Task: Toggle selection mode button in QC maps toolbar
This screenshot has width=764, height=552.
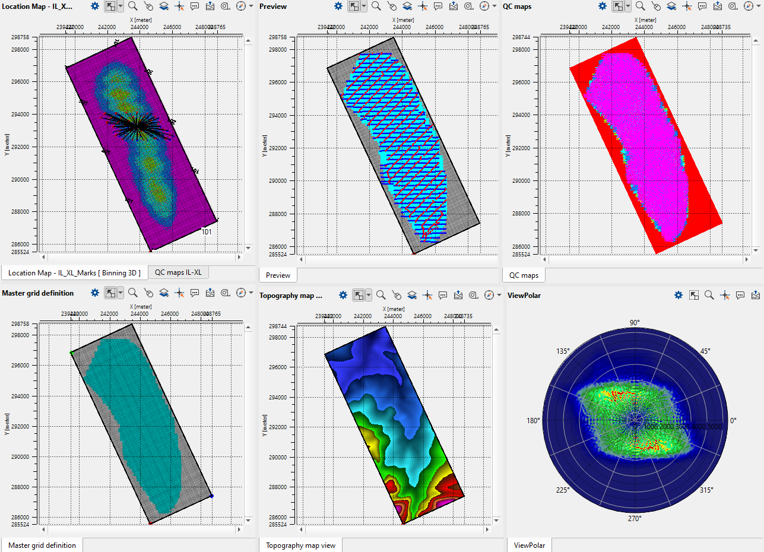Action: tap(617, 6)
